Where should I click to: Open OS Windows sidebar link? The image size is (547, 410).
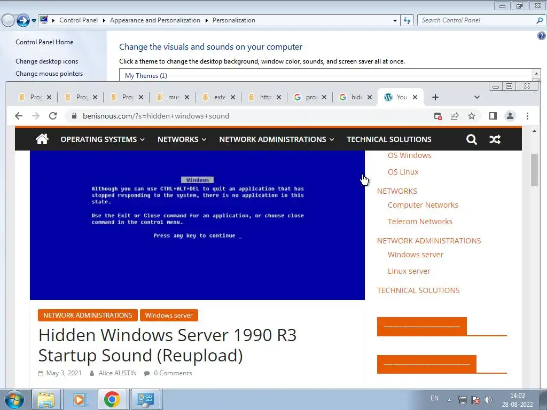410,155
